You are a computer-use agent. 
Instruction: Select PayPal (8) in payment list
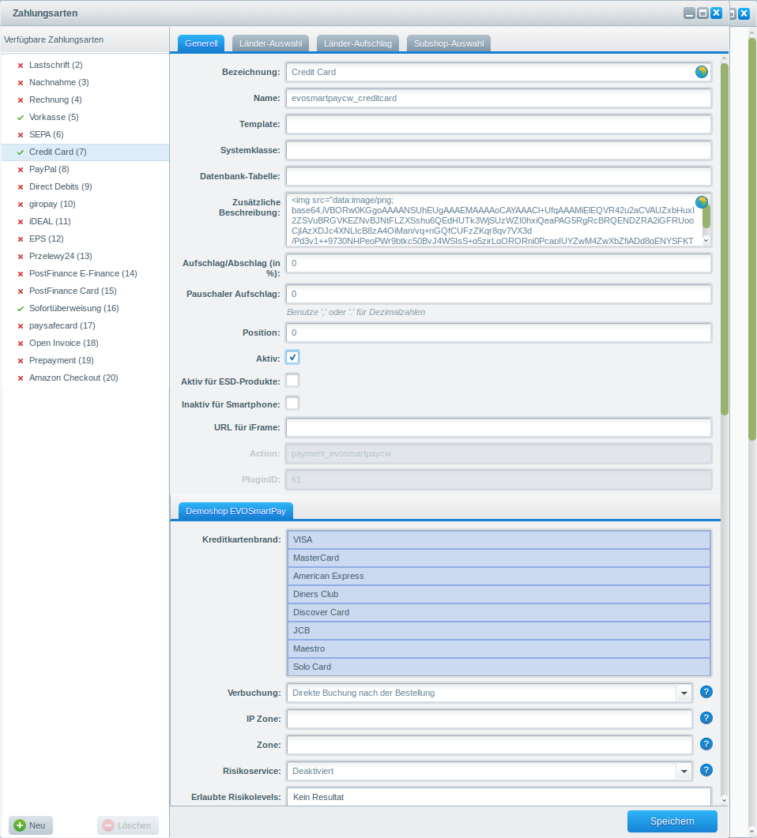(x=49, y=169)
